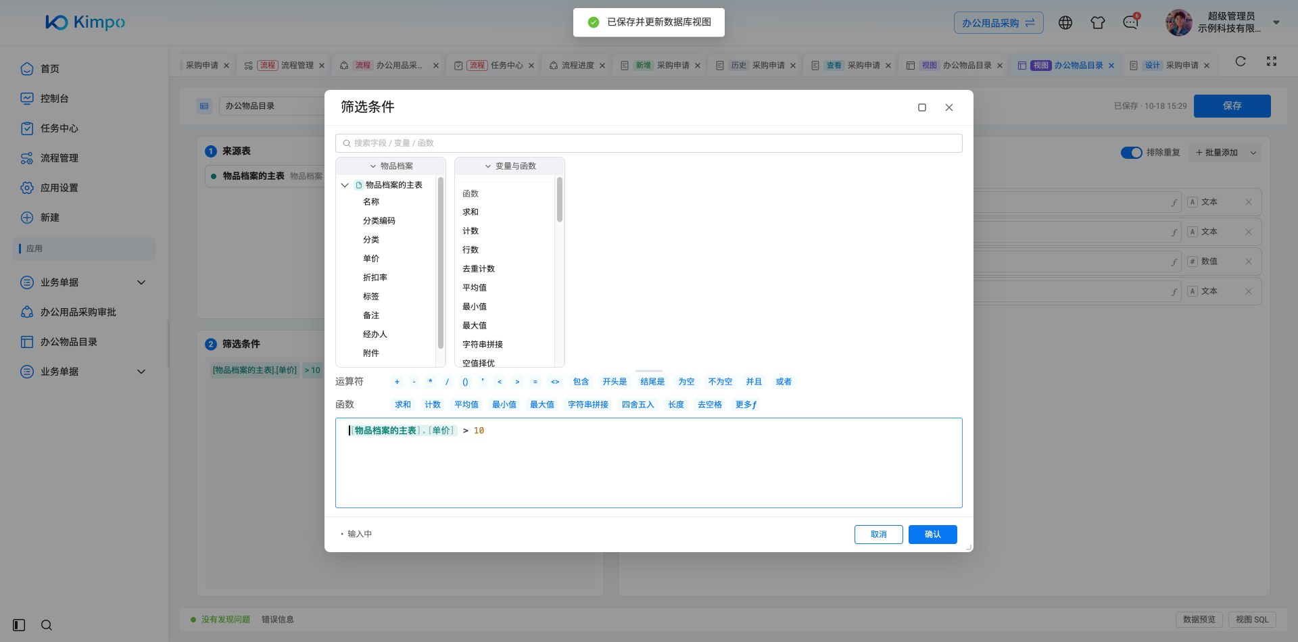The height and width of the screenshot is (642, 1298).
Task: Collapse the 变量与函数 panel header
Action: (510, 166)
